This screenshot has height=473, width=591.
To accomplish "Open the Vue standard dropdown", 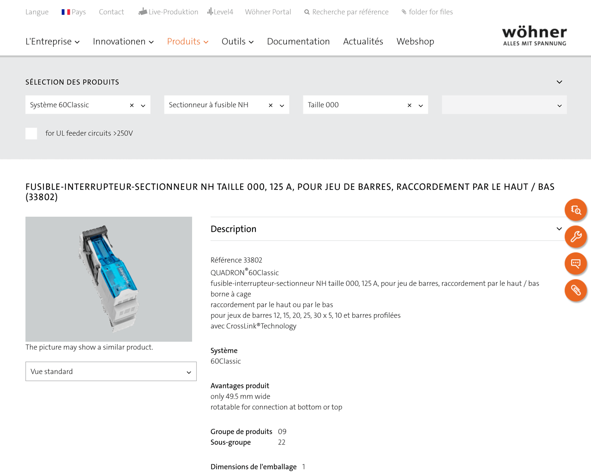I will click(111, 371).
